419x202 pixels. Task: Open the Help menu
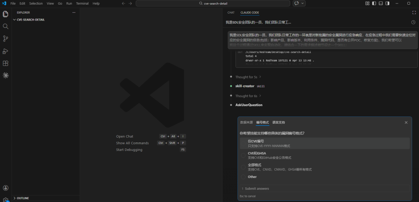point(96,3)
